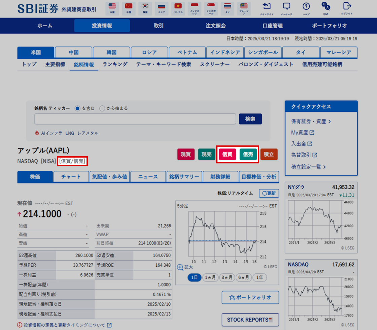The width and height of the screenshot is (377, 330).
Task: Open 積立設定一覧 quick access link
Action: click(x=308, y=167)
